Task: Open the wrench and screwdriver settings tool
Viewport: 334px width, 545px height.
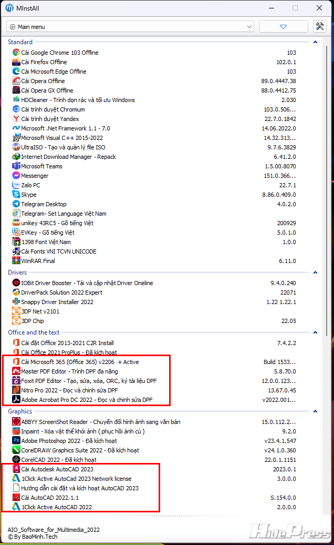Action: coord(319,26)
